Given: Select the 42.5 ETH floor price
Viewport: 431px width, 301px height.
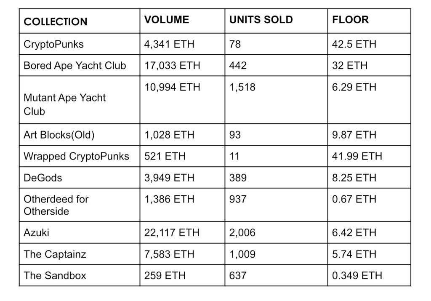Looking at the screenshot, I should tap(354, 44).
